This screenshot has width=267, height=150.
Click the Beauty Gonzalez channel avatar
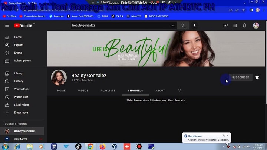pos(59,77)
